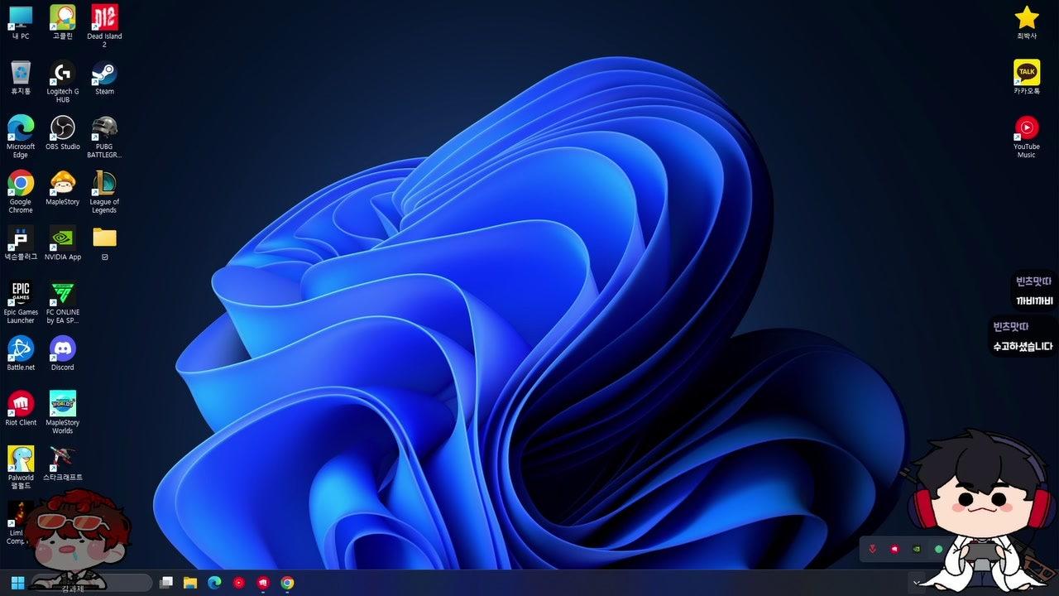The height and width of the screenshot is (596, 1059).
Task: Click the Battle.net shortcut
Action: pyautogui.click(x=21, y=353)
